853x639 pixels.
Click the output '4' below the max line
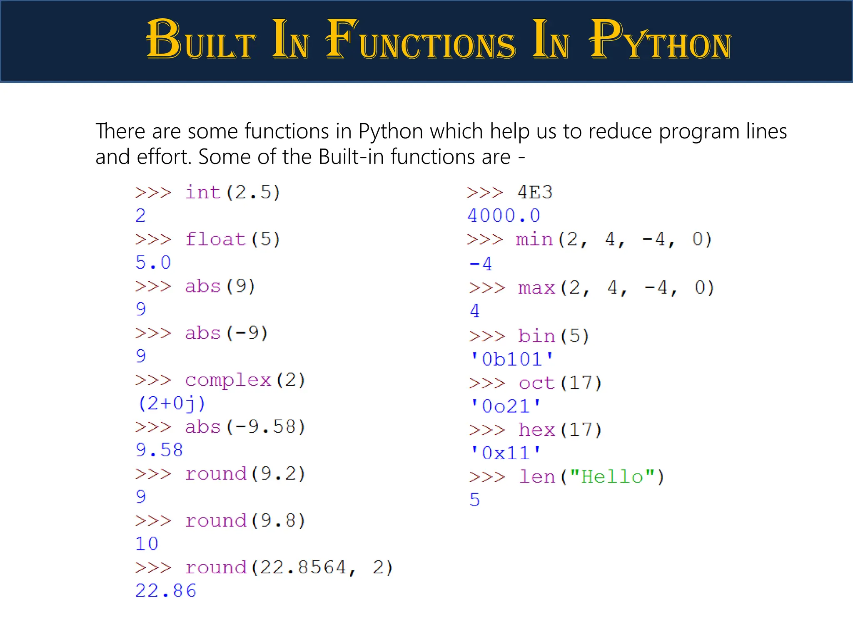click(475, 311)
